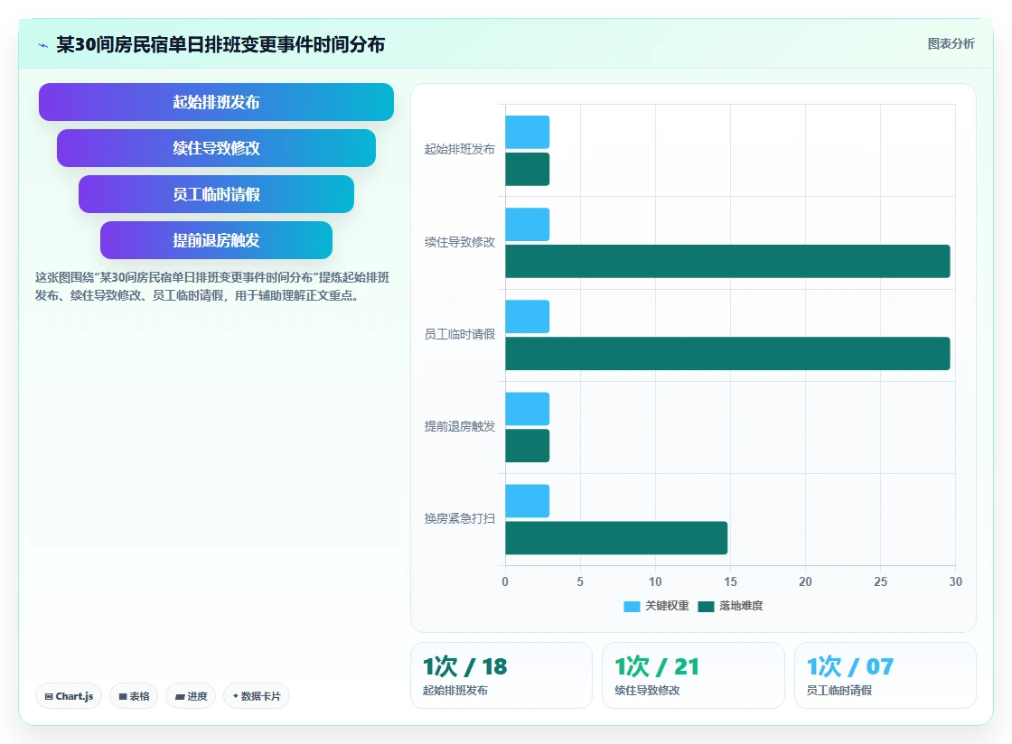Select the 起始排班发布 funnel stage
The height and width of the screenshot is (744, 1012).
coord(216,102)
